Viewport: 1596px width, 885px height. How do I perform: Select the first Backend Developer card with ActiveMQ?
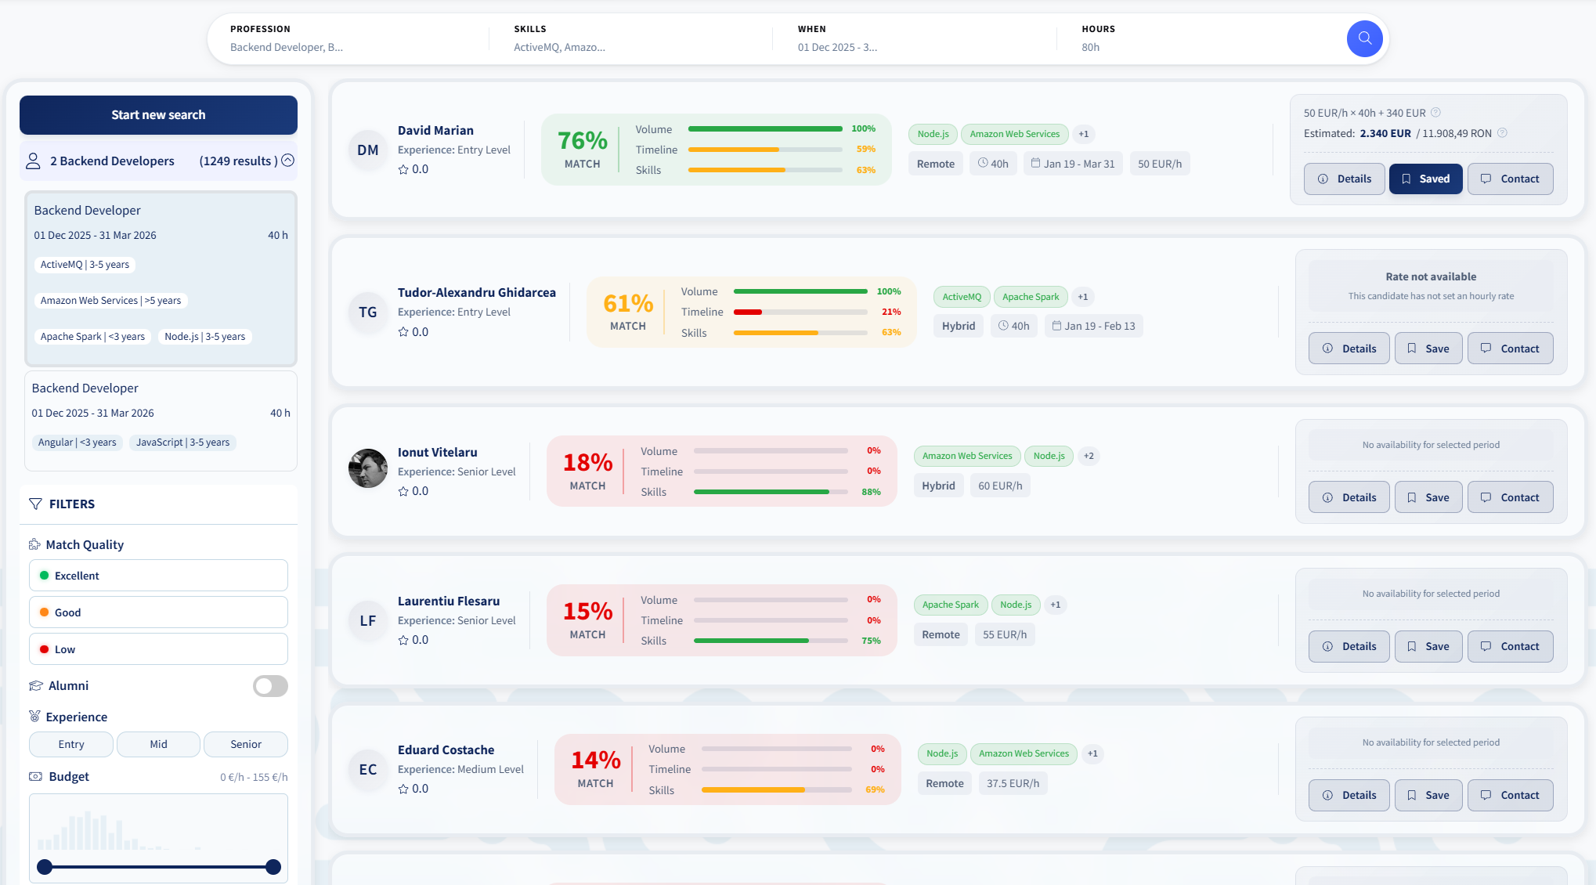[x=161, y=279]
